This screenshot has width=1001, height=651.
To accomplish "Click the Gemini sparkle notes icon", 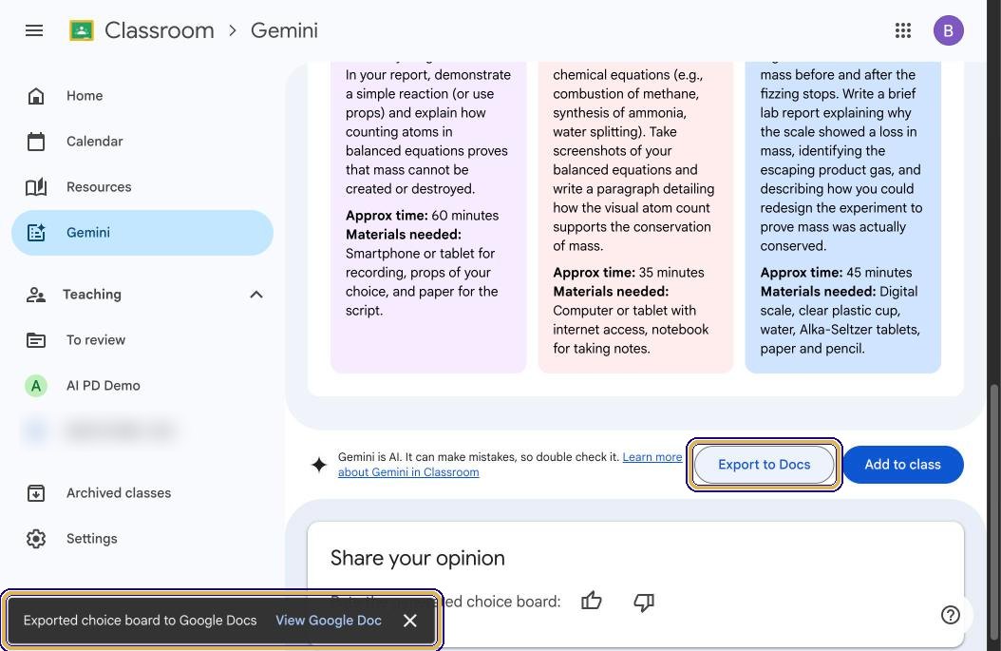I will coord(36,233).
